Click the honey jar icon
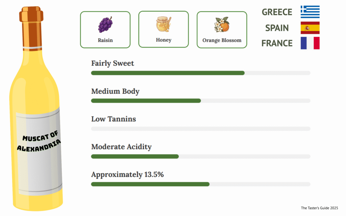 tap(164, 24)
